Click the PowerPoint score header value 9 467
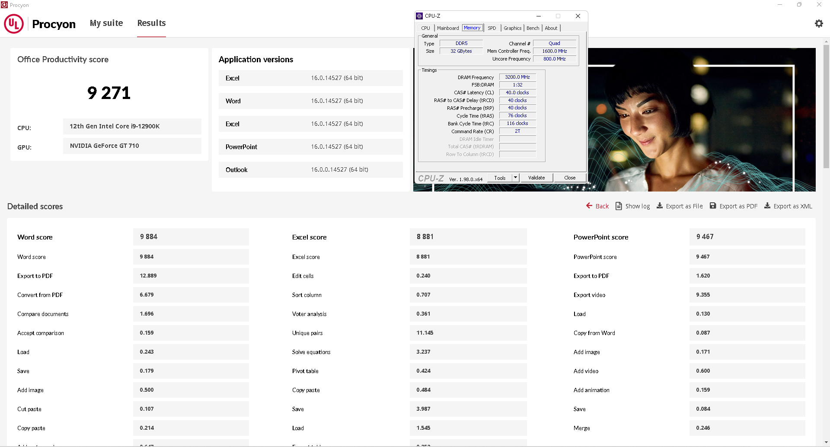The width and height of the screenshot is (830, 447). pos(747,236)
